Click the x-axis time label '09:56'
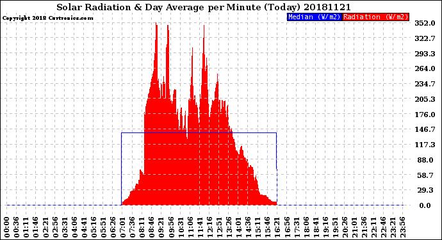Image resolution: width=442 pixels, height=240 pixels. coord(171,227)
